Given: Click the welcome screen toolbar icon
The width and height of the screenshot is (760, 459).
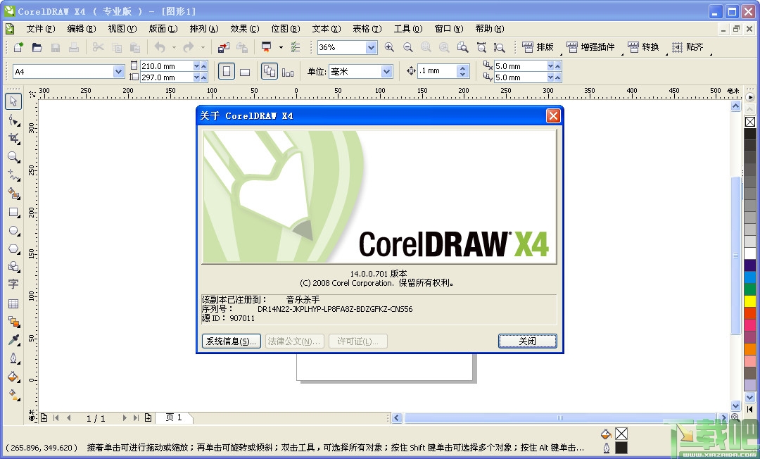Looking at the screenshot, I should (295, 47).
